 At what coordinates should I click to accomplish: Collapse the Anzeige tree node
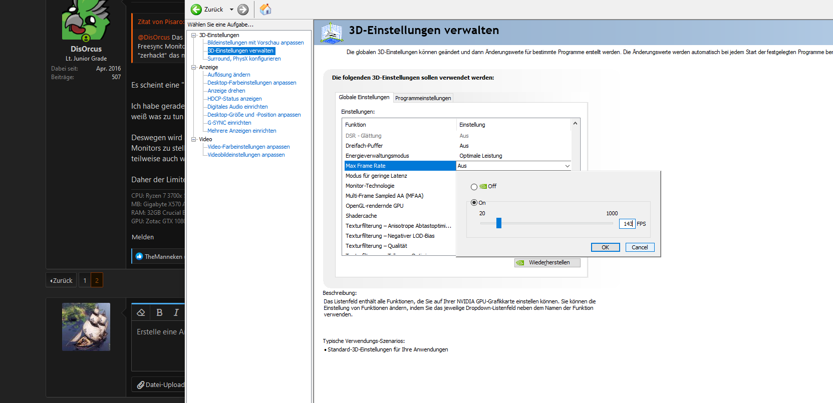(194, 67)
